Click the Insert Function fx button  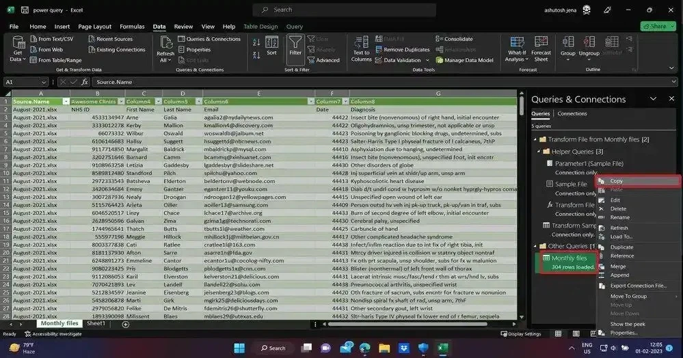pos(85,82)
